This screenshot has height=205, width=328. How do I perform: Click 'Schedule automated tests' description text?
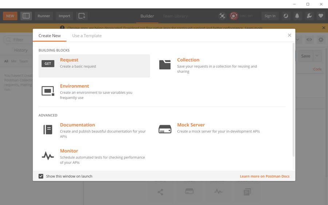tap(102, 160)
